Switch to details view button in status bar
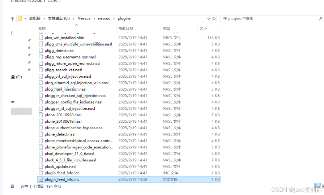This screenshot has height=195, width=324. (x=317, y=186)
